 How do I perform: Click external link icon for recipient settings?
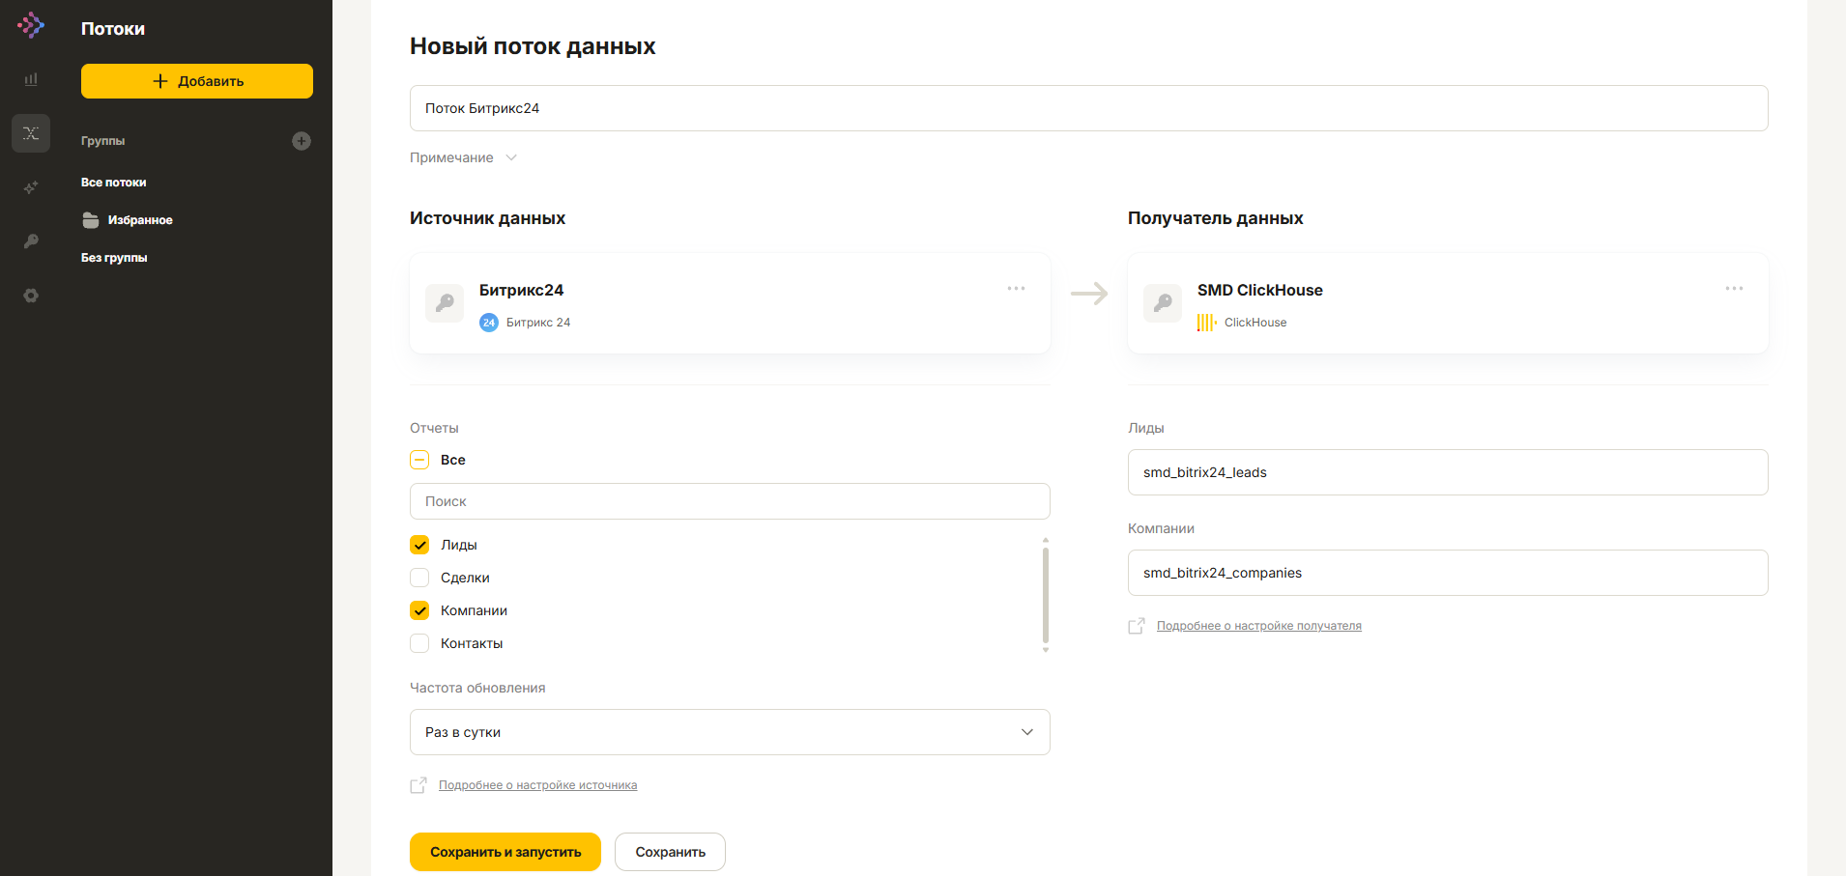click(x=1137, y=626)
